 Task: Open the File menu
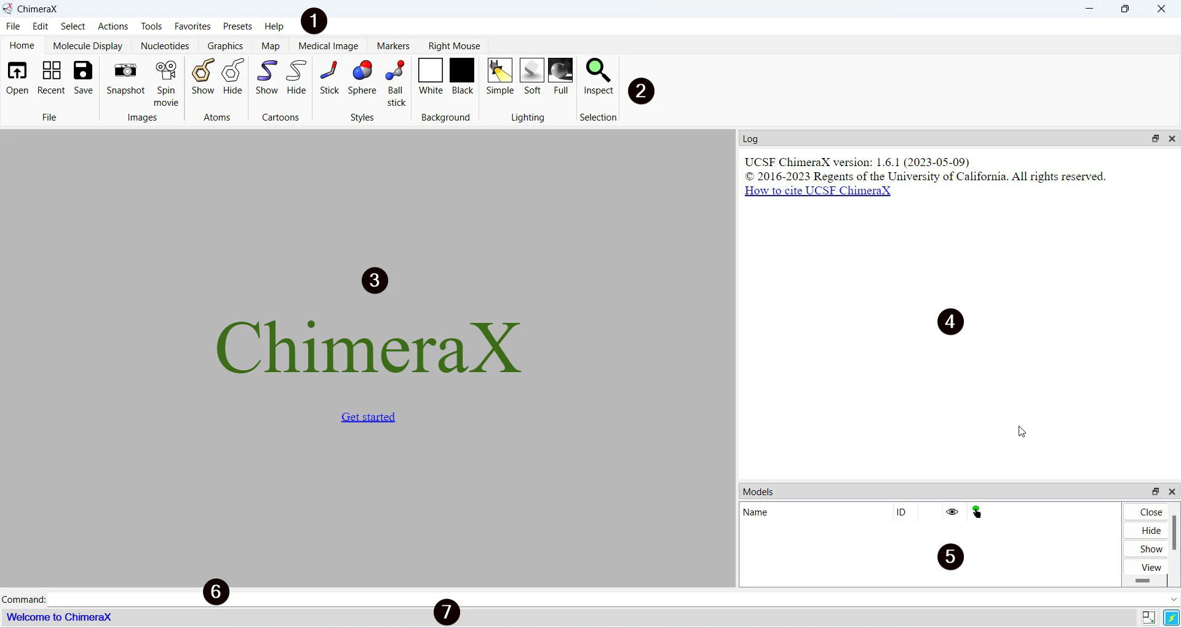(13, 26)
